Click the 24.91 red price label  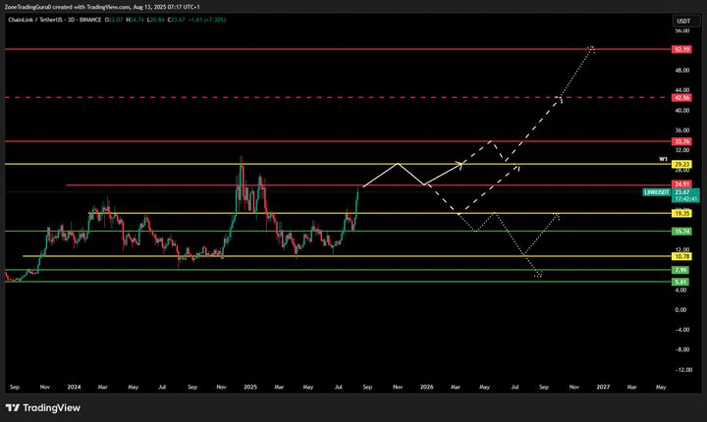click(x=682, y=185)
